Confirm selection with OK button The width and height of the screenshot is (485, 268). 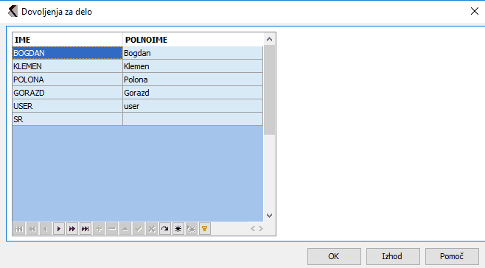(x=334, y=256)
